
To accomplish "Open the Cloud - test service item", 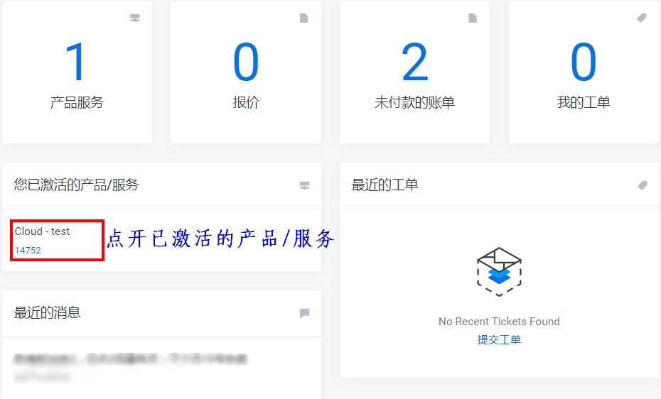I will pos(42,231).
